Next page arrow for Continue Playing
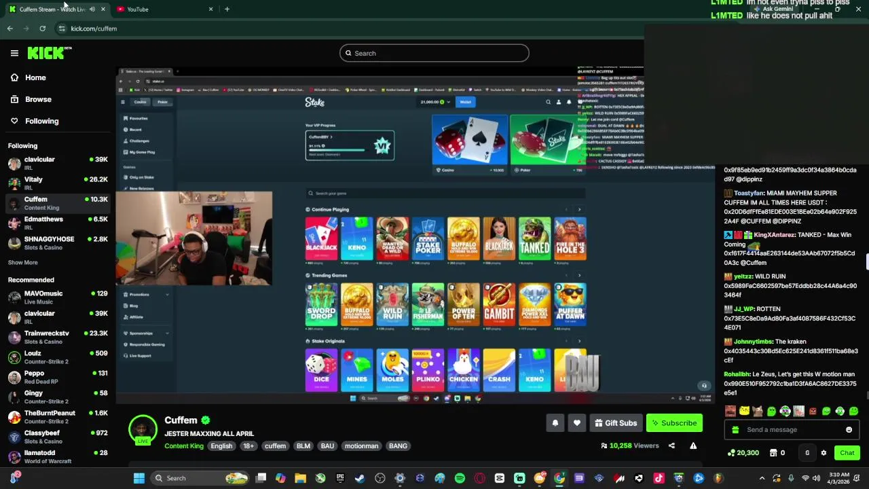 point(579,210)
